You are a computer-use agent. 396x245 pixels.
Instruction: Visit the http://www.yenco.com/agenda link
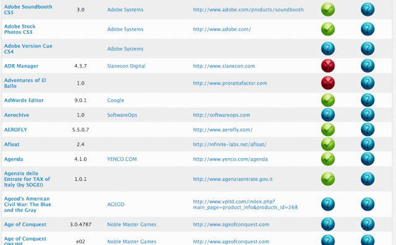point(230,159)
